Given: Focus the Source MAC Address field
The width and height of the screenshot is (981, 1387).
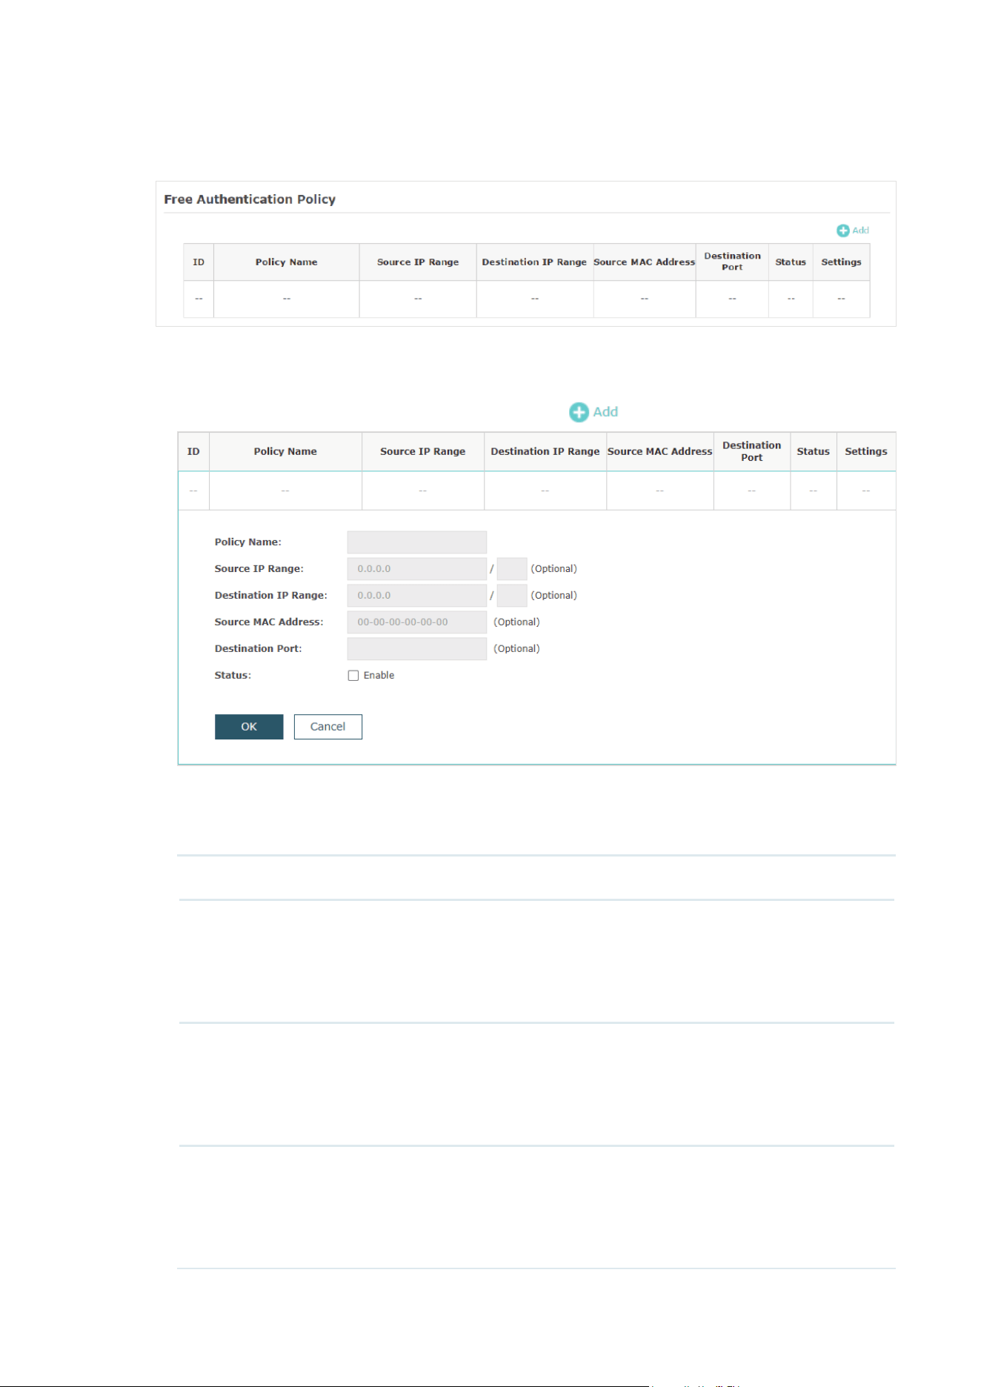Looking at the screenshot, I should click(416, 622).
